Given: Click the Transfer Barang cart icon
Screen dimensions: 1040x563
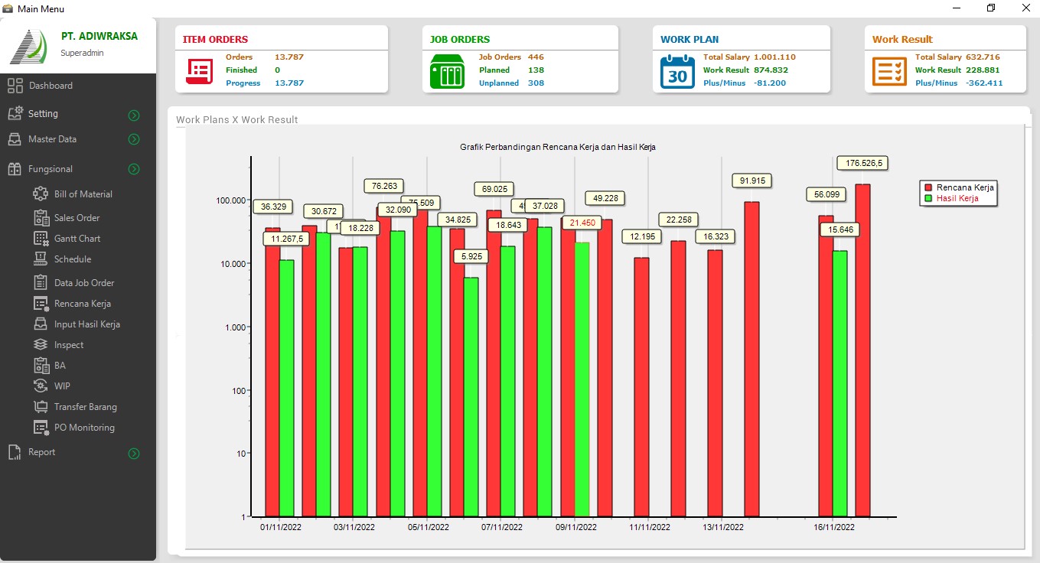Looking at the screenshot, I should click(x=41, y=407).
